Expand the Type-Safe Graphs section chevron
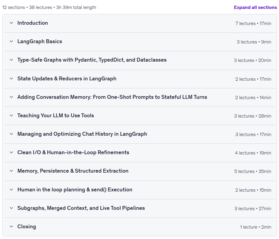This screenshot has height=239, width=279. click(11, 60)
